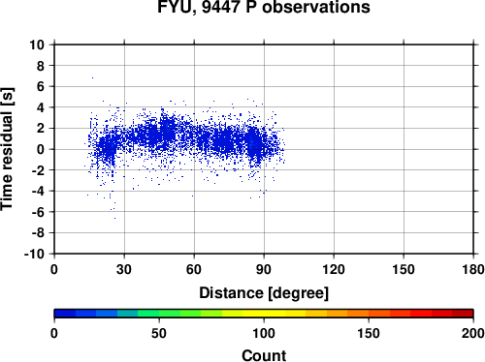Click the dark red colorbar segment at 200

[463, 314]
